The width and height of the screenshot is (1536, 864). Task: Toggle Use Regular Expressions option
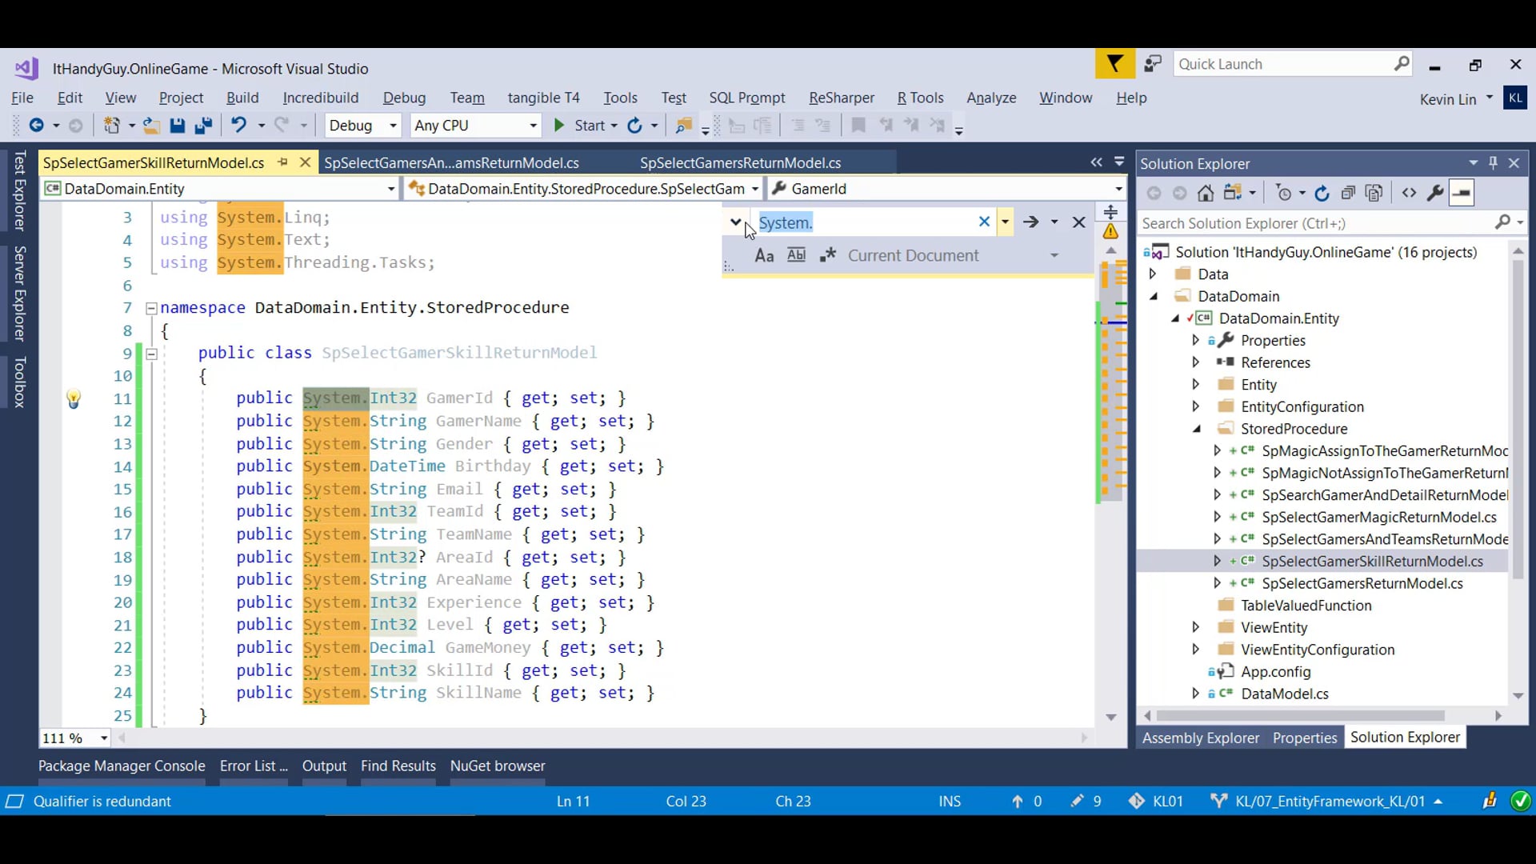[x=827, y=256]
